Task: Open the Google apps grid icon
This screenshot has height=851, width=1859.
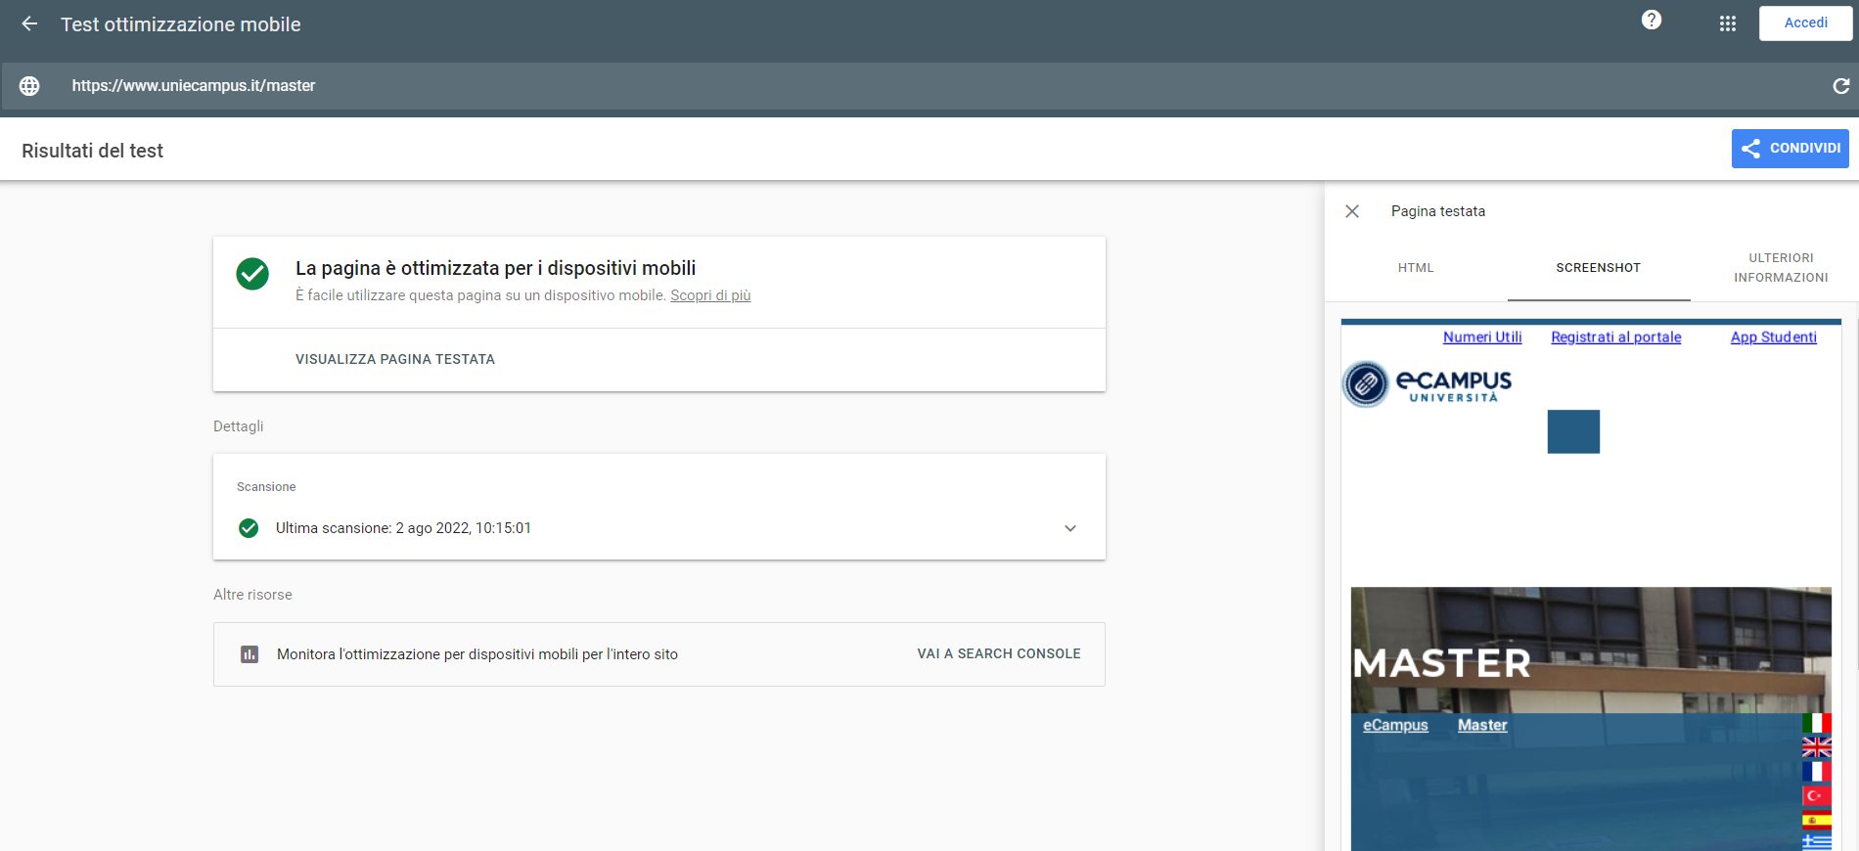Action: [1728, 23]
